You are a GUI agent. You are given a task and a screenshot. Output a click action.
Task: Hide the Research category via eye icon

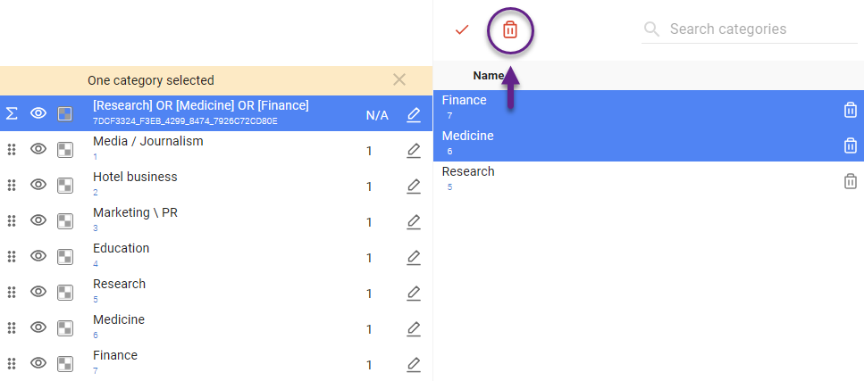(38, 292)
